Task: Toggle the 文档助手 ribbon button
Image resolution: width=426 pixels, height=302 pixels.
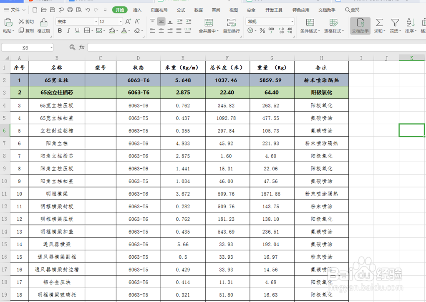Action: (x=360, y=26)
